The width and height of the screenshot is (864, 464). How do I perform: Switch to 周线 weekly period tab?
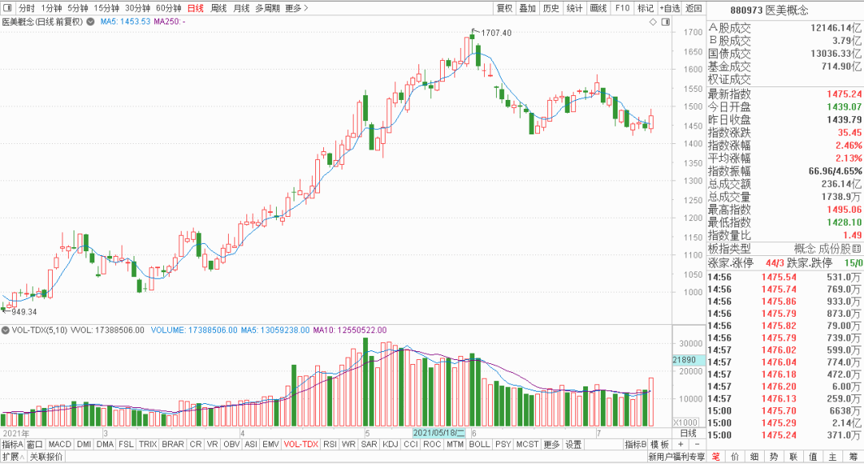click(218, 8)
